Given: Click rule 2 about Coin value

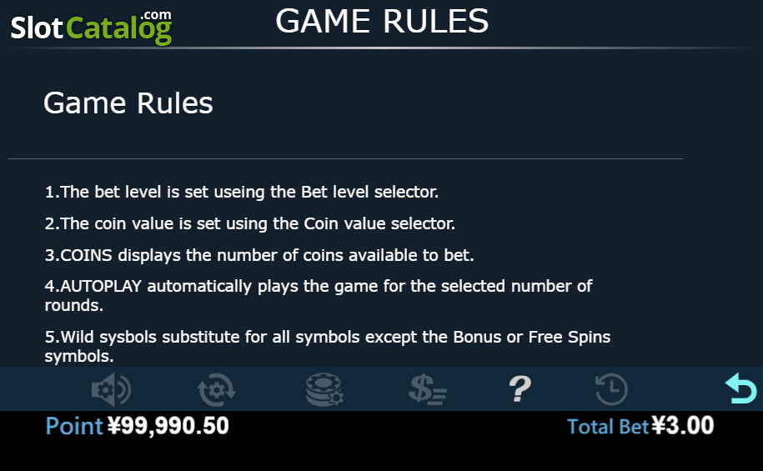Looking at the screenshot, I should point(249,223).
